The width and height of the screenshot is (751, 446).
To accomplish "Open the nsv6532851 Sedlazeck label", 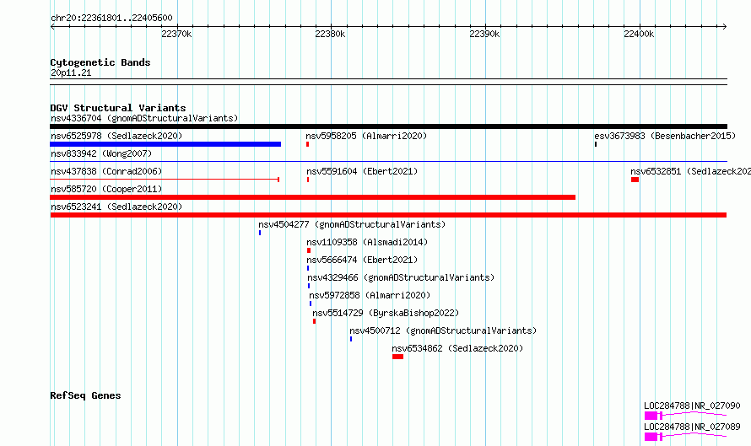I will [x=690, y=171].
